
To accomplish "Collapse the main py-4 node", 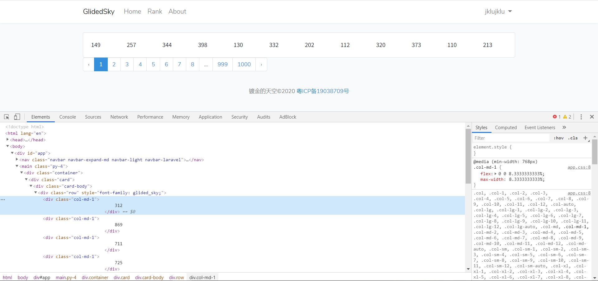I will [x=17, y=166].
